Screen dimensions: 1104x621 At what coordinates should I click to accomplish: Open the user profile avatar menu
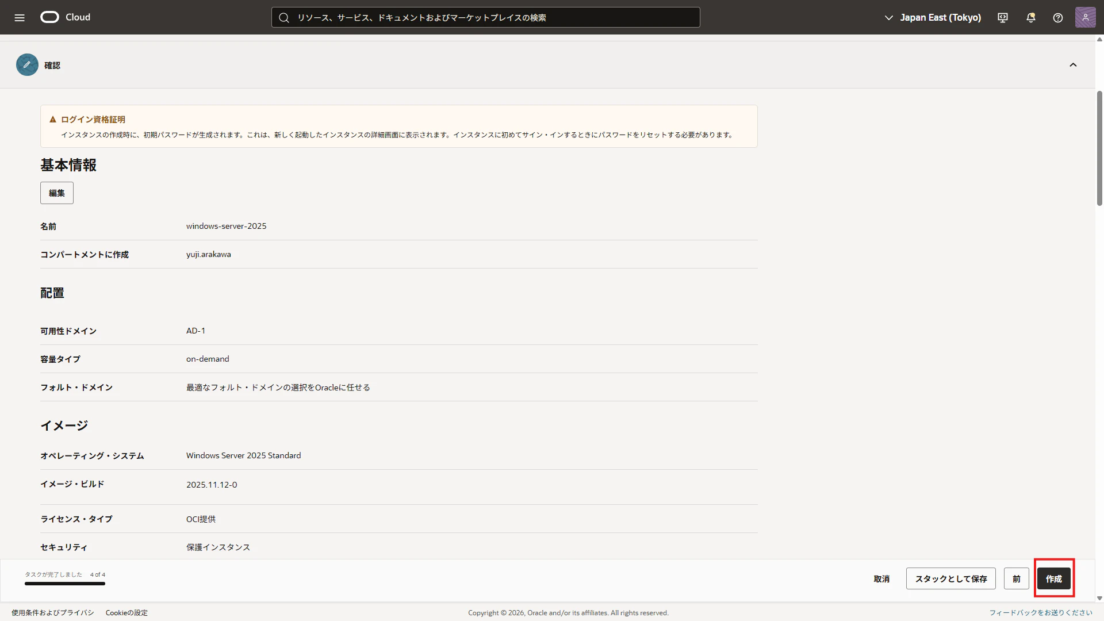[x=1086, y=17]
